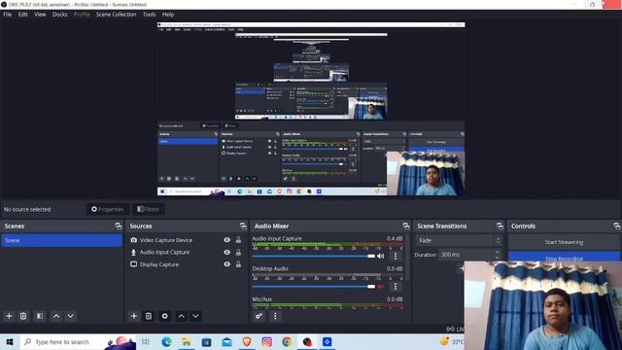The image size is (622, 350).
Task: Pop out the Audio Mixer dock
Action: (x=406, y=226)
